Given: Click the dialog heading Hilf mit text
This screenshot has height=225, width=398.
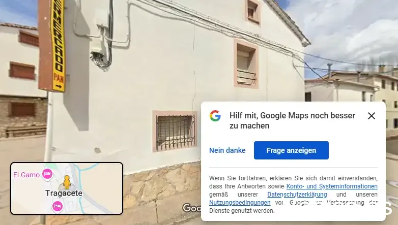Looking at the screenshot, I should click(x=292, y=120).
